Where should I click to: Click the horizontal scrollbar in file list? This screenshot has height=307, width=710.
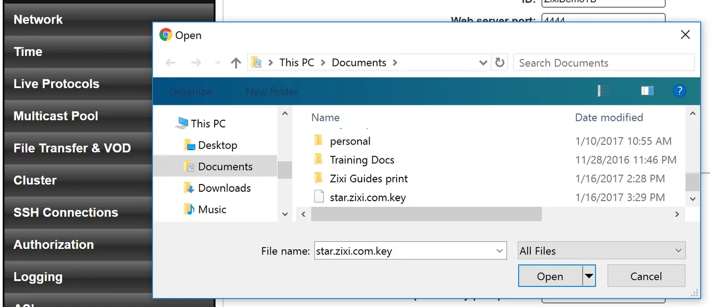tap(425, 214)
